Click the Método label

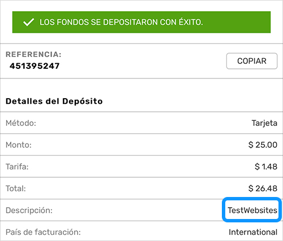(x=21, y=123)
